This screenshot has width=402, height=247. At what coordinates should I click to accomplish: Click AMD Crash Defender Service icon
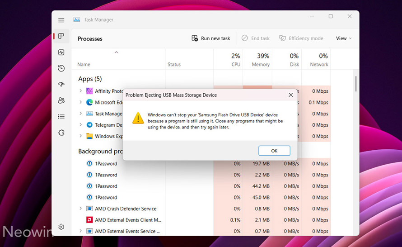[x=89, y=209]
